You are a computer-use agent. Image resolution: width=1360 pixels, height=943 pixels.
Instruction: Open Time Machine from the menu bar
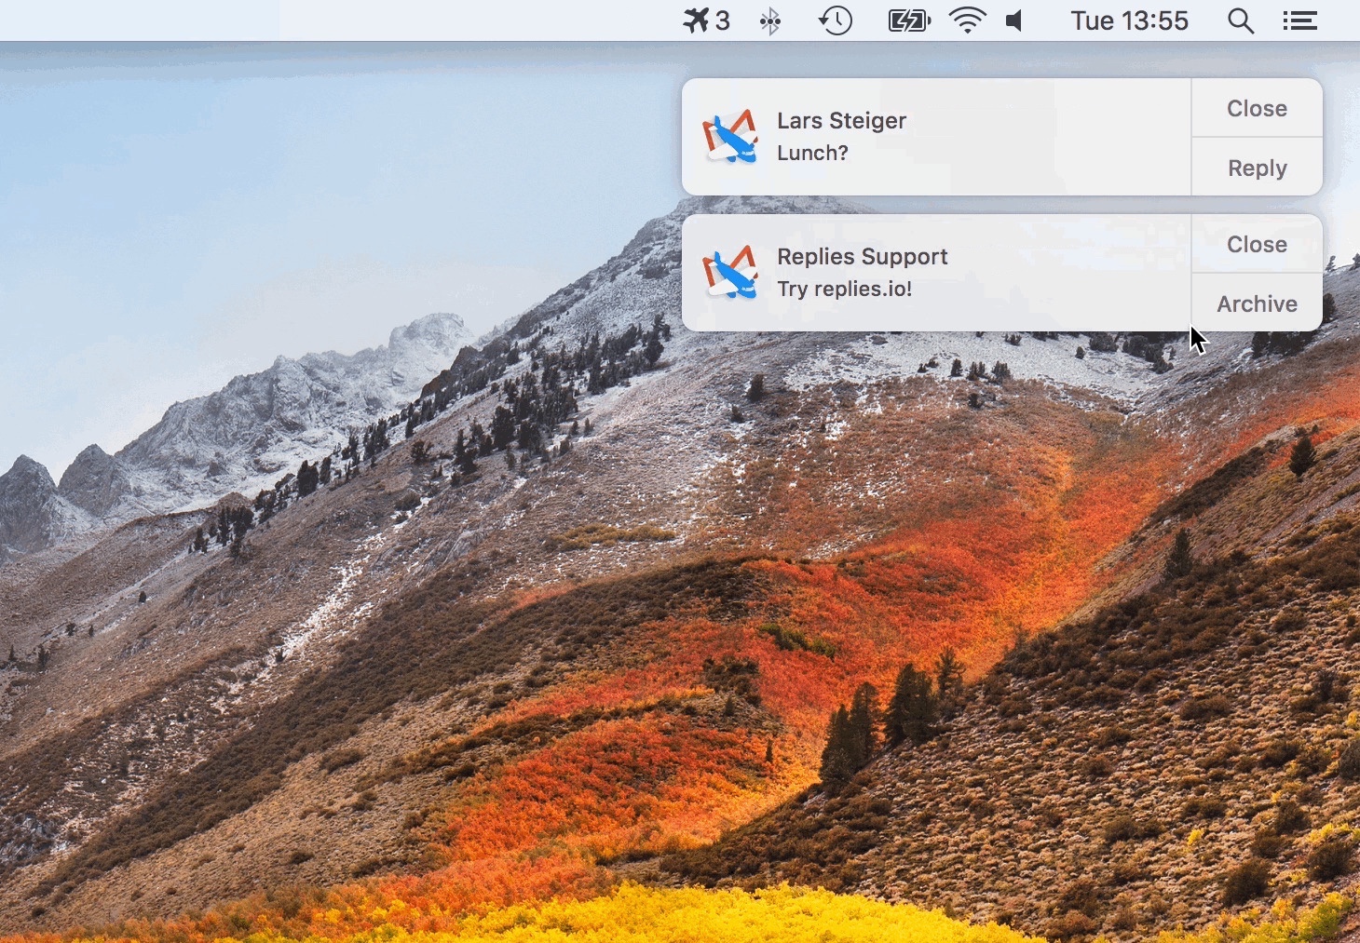(x=835, y=20)
